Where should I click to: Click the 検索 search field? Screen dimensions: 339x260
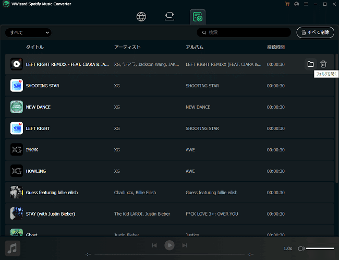(244, 32)
